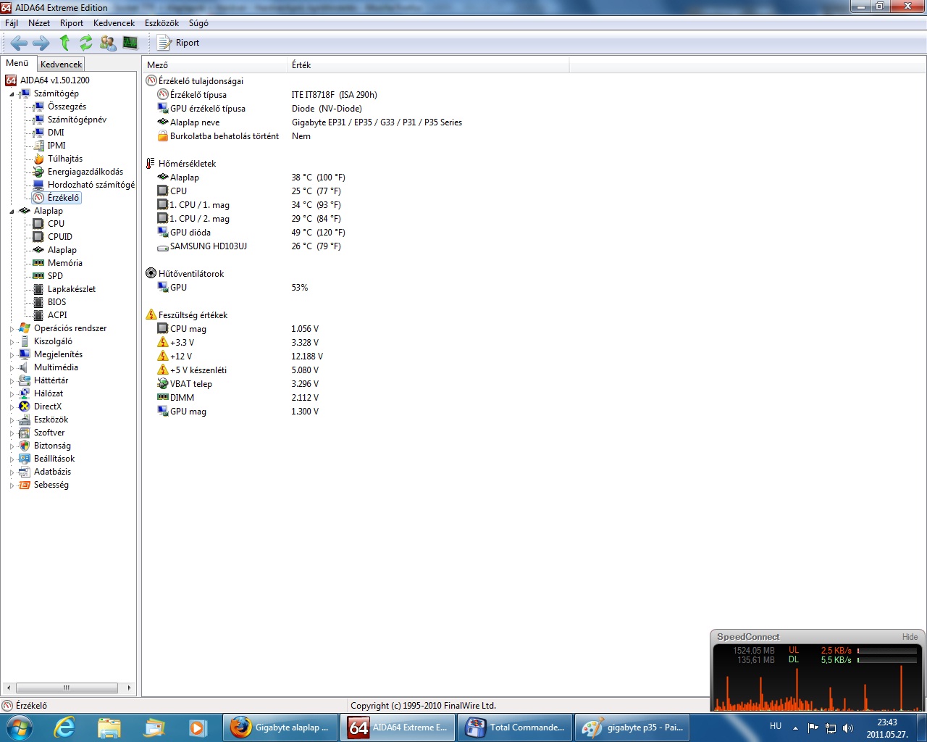The image size is (927, 742).
Task: Launch Internet Explorer from the taskbar
Action: point(64,728)
